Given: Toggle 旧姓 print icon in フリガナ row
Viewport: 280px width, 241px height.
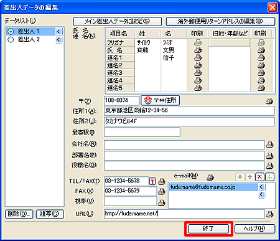Looking at the screenshot, I should click(261, 42).
